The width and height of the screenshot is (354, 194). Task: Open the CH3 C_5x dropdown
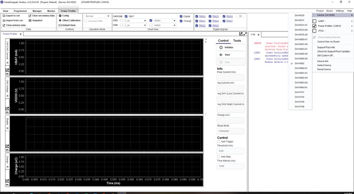pyautogui.click(x=135, y=20)
